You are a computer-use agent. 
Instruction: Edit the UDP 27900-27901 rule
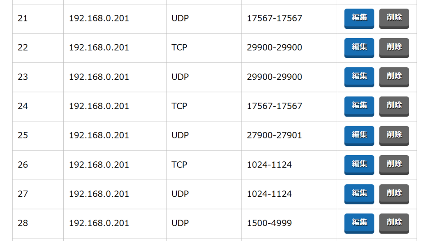tap(359, 135)
